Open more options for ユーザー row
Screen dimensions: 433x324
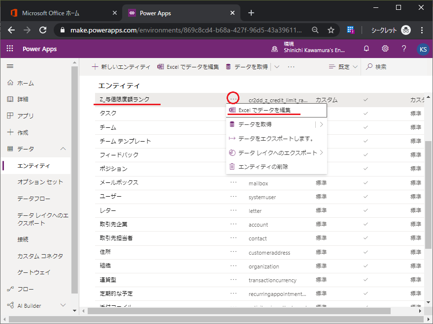pyautogui.click(x=233, y=196)
